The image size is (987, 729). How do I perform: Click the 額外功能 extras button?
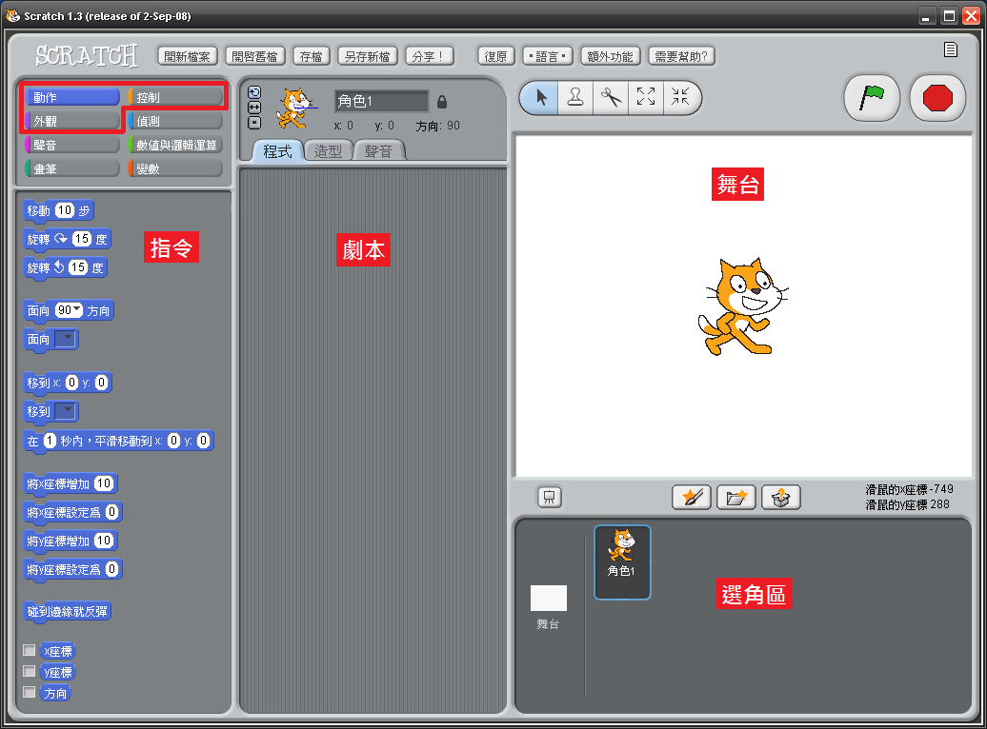[x=610, y=56]
